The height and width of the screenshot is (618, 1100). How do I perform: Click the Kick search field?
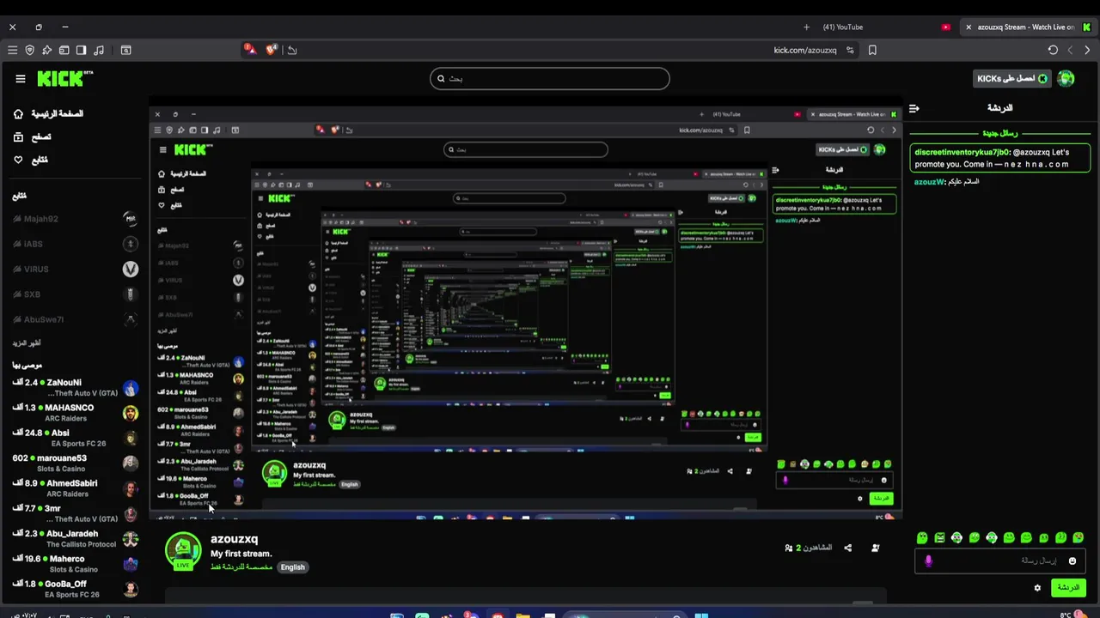click(x=550, y=78)
